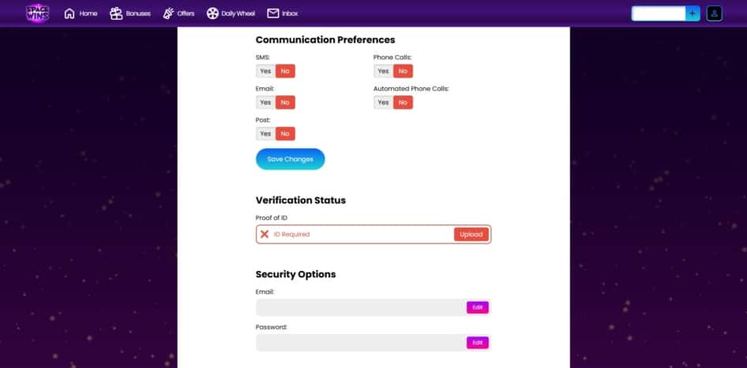Image resolution: width=747 pixels, height=368 pixels.
Task: Click the Communication Preferences heading
Action: tap(325, 40)
